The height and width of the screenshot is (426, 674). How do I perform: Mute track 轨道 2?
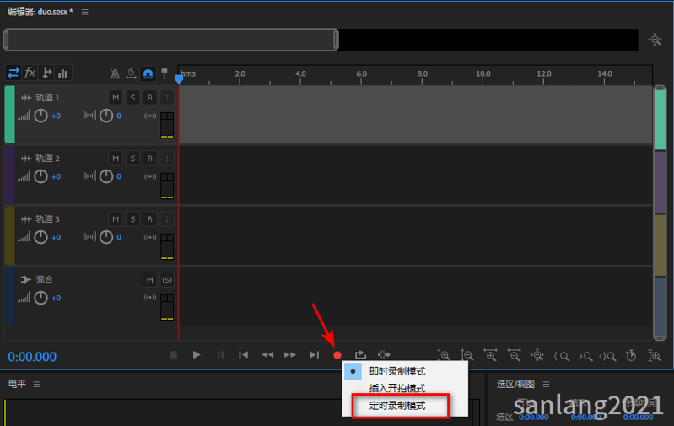(116, 159)
